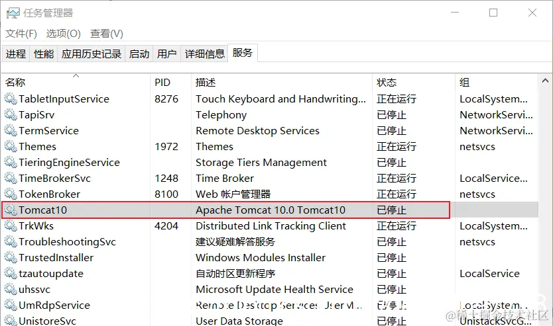
Task: Click the scrollbar up arrow
Action: pos(545,81)
